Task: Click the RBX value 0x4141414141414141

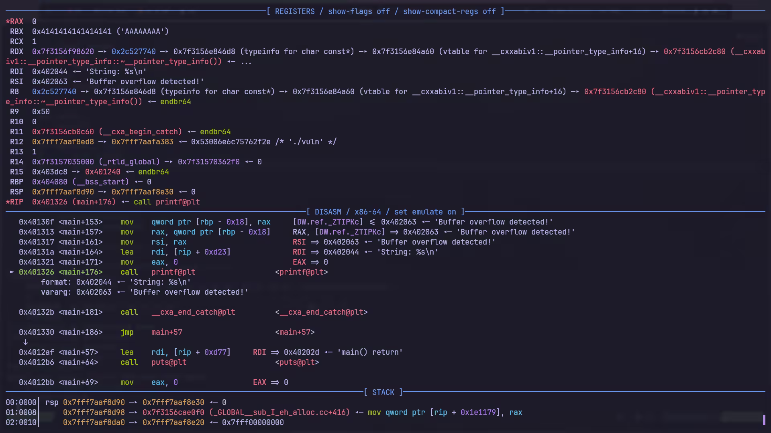Action: pyautogui.click(x=72, y=32)
